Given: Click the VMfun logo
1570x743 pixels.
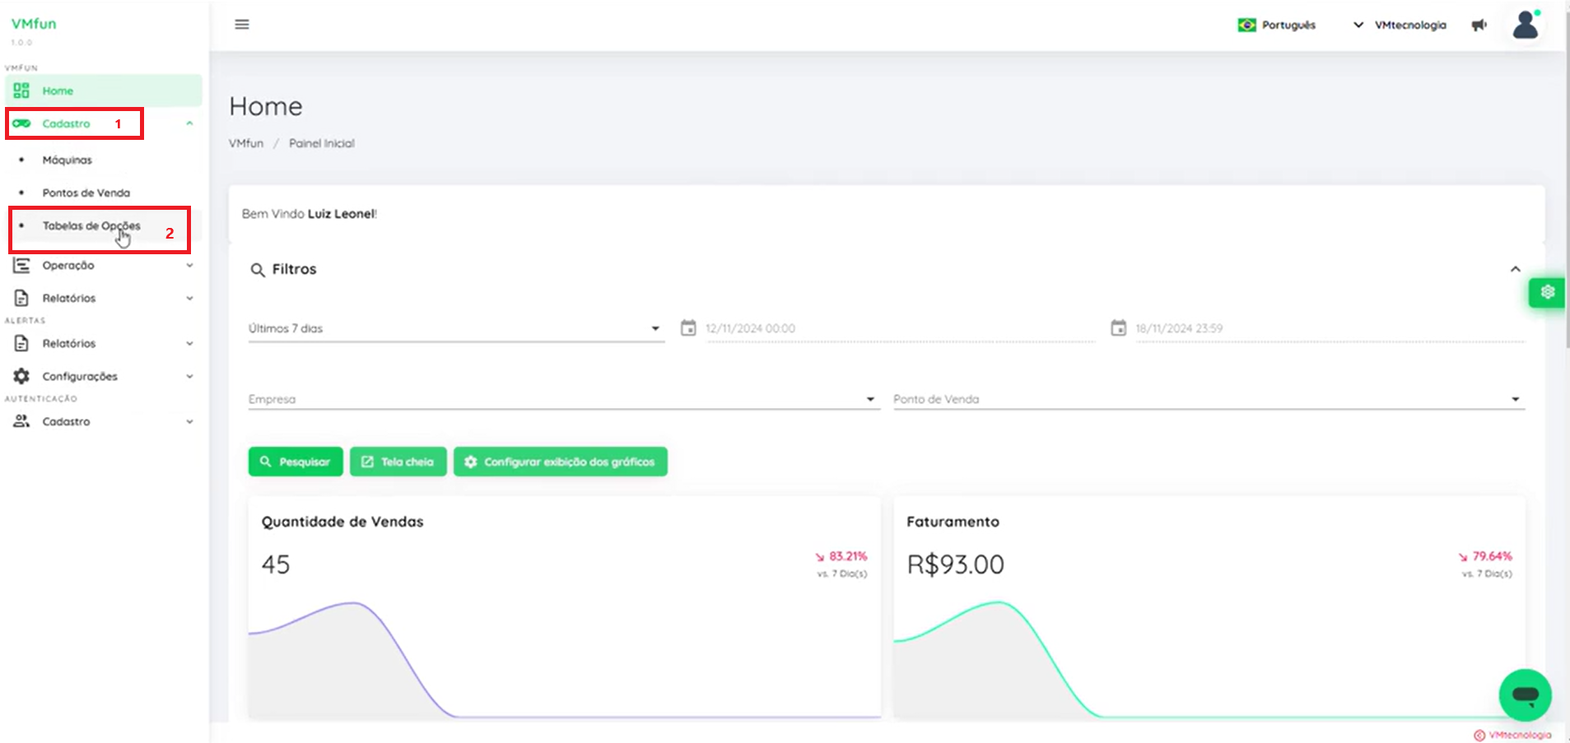Looking at the screenshot, I should point(34,24).
